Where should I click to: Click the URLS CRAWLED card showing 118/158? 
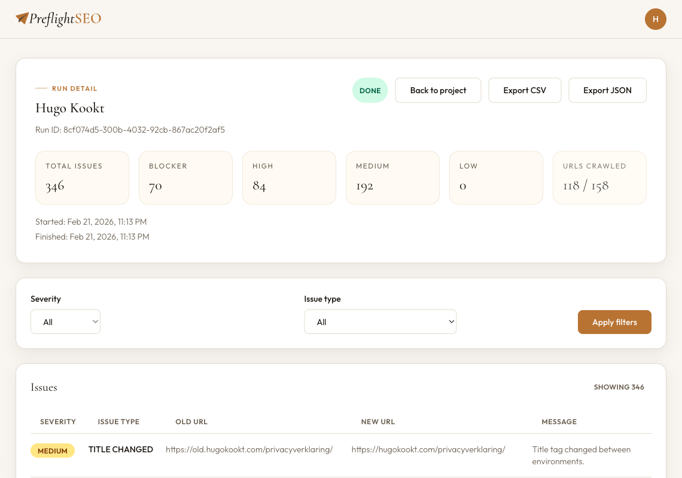599,177
